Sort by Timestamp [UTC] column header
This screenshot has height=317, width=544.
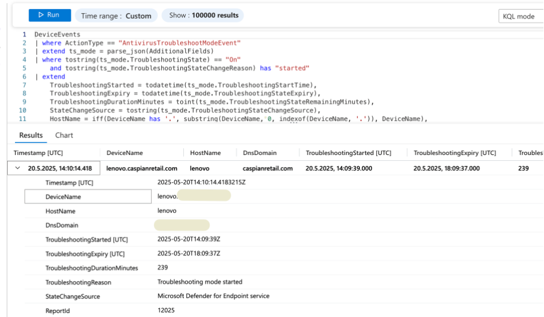click(38, 153)
